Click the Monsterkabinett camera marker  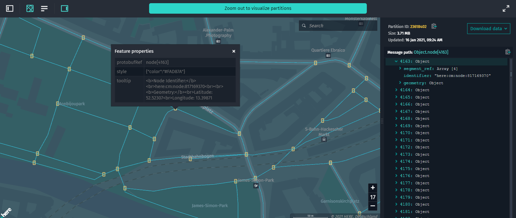[x=361, y=24]
